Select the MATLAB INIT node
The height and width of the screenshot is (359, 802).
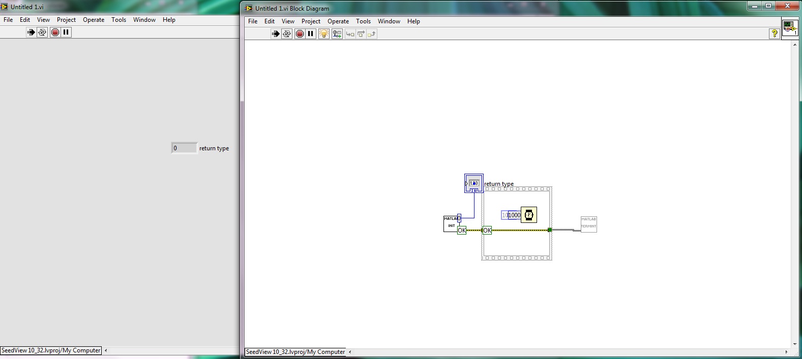[x=451, y=223]
